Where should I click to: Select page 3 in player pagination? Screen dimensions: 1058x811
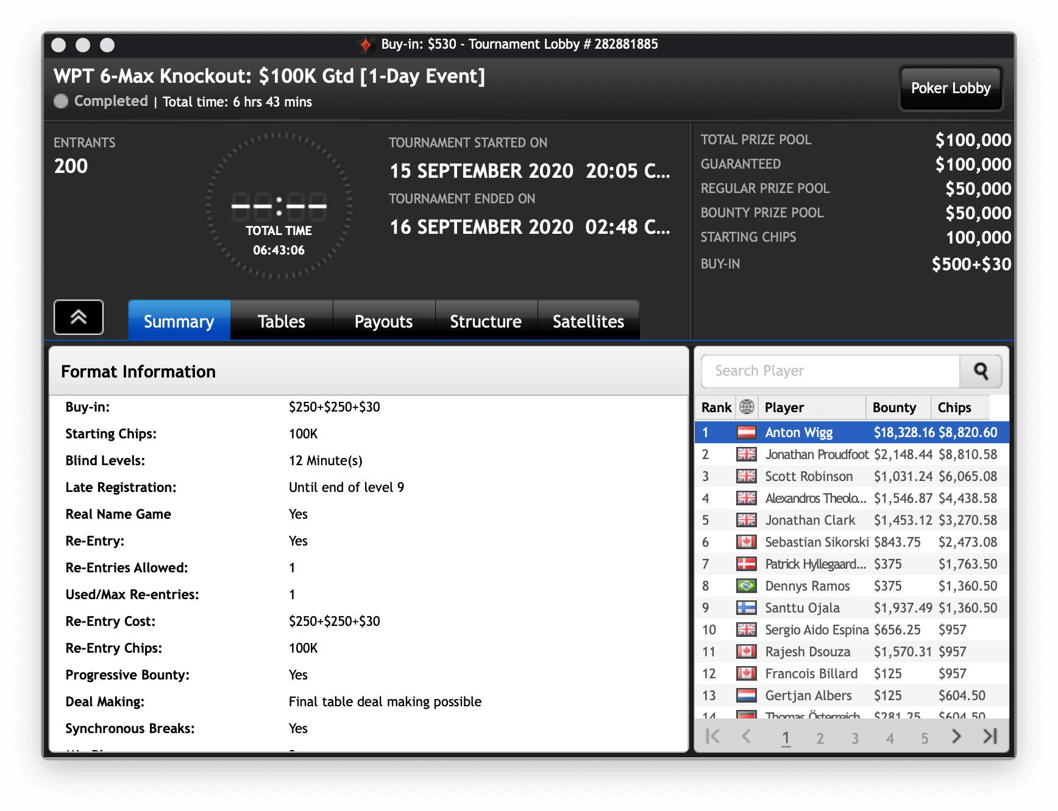pos(855,738)
